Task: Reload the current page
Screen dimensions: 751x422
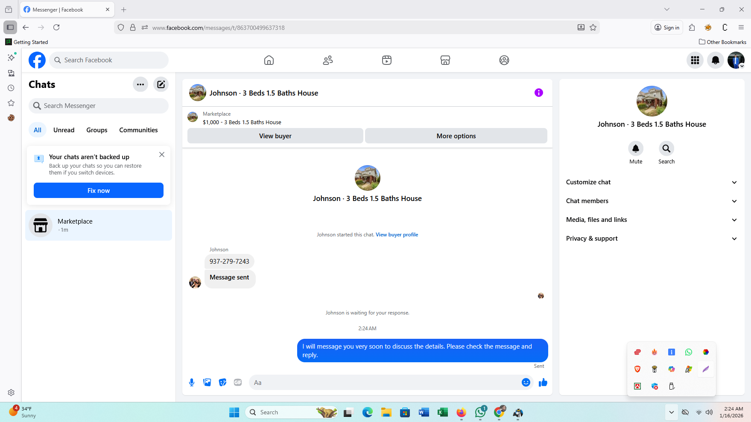Action: pos(56,27)
